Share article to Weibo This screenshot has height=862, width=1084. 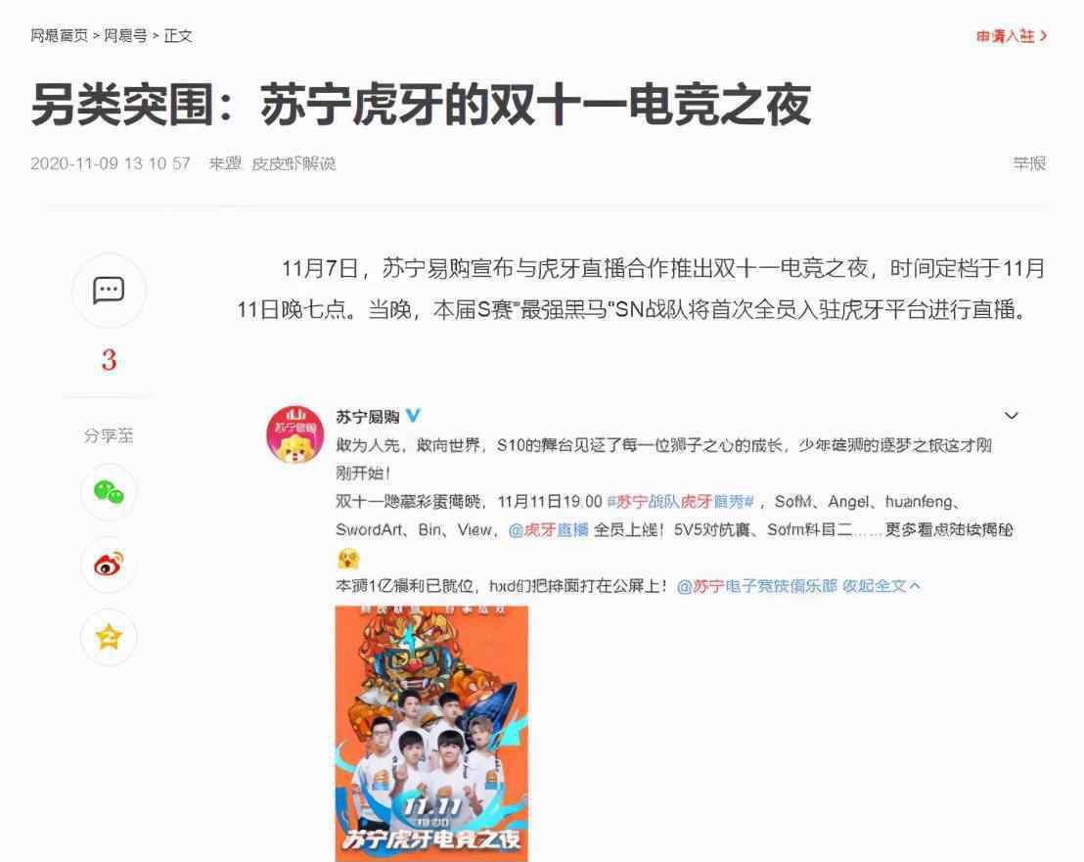click(109, 565)
